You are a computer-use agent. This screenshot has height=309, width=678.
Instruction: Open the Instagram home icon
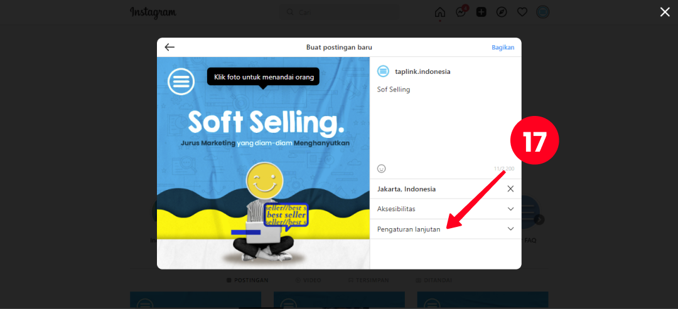coord(439,12)
